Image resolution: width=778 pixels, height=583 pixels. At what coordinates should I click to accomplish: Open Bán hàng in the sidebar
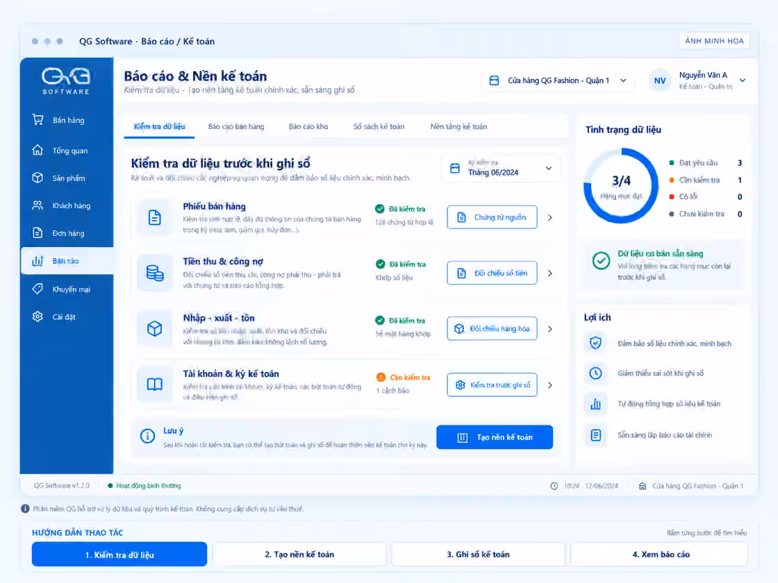67,120
